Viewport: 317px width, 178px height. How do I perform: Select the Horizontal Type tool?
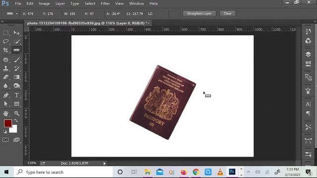(16, 95)
